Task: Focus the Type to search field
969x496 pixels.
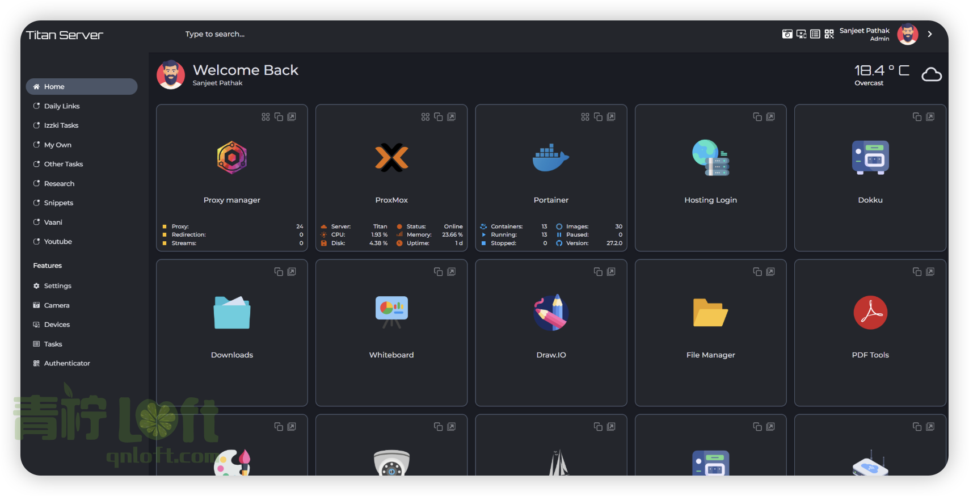Action: 215,34
